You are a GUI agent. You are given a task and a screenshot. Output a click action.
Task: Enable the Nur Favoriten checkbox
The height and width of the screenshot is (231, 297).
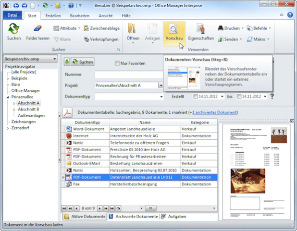click(117, 62)
